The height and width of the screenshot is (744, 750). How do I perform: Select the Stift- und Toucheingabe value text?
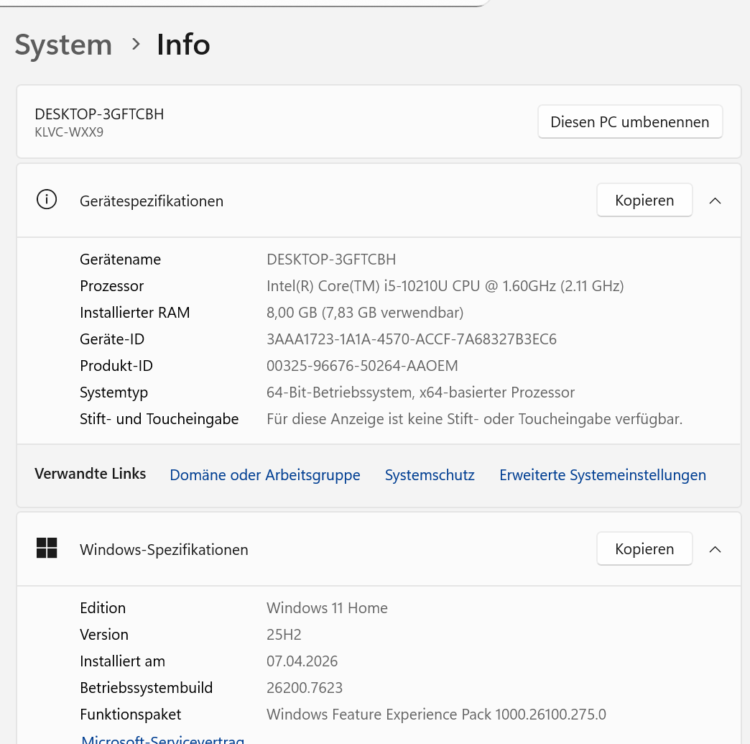tap(474, 419)
